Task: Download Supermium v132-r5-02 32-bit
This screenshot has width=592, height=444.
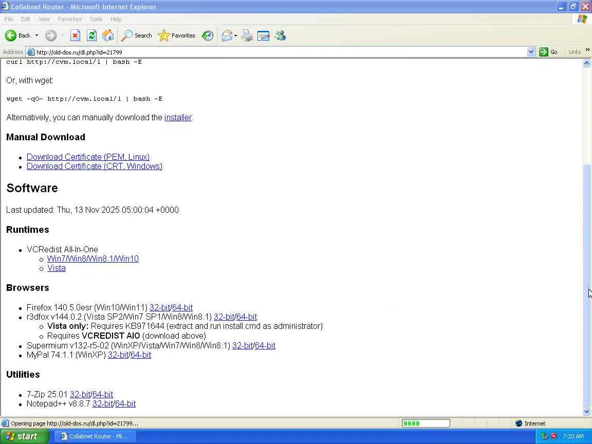Action: [243, 345]
